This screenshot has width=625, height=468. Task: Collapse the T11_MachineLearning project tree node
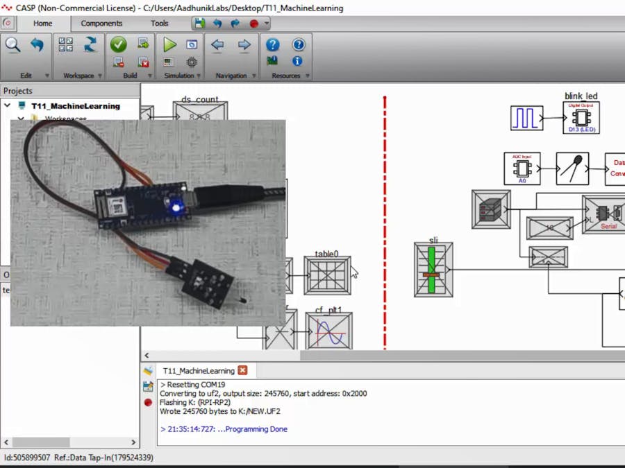point(8,106)
